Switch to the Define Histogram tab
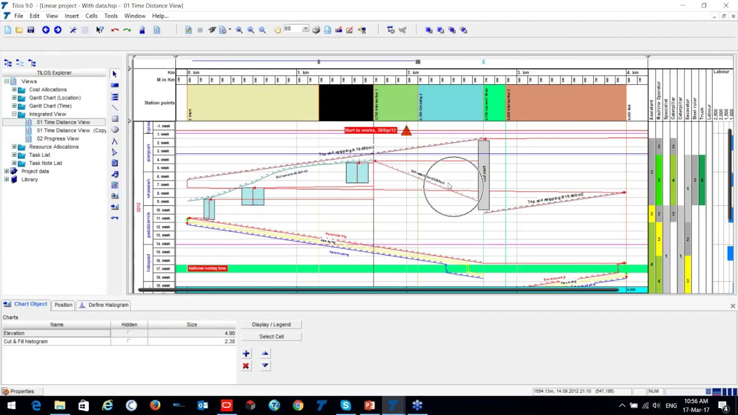Screen dimensions: 738x415 coord(104,305)
